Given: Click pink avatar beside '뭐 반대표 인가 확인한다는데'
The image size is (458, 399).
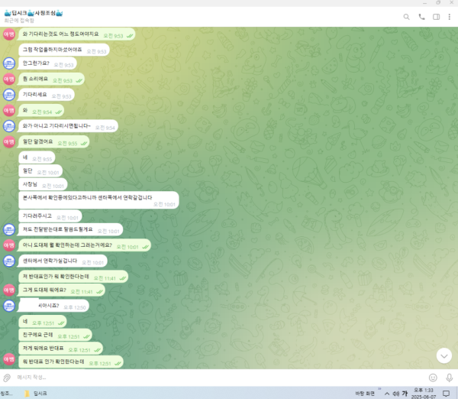Looking at the screenshot, I should pos(9,359).
